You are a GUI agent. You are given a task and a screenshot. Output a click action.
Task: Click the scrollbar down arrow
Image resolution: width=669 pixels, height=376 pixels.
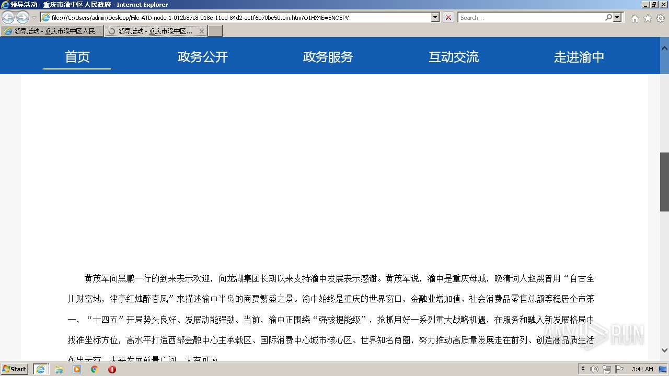[x=664, y=350]
